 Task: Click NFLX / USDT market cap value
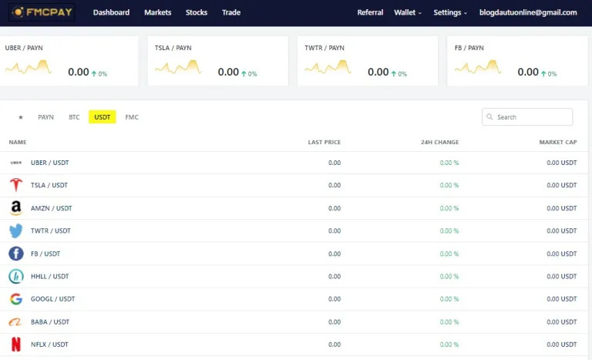click(x=562, y=345)
